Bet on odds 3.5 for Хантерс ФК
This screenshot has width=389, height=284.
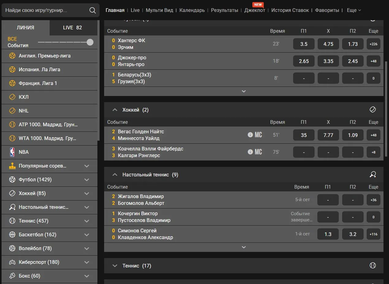tap(304, 44)
